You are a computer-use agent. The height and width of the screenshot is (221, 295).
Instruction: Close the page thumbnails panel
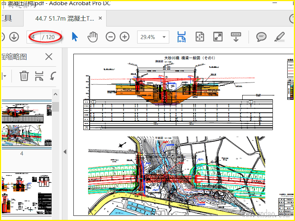tap(49, 57)
